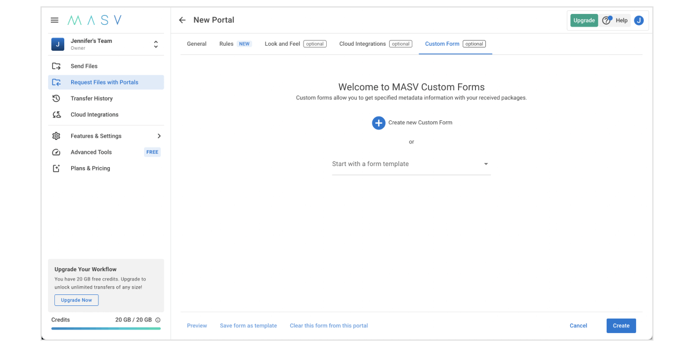The image size is (694, 347).
Task: Click the Transfer History clock icon
Action: pos(56,98)
